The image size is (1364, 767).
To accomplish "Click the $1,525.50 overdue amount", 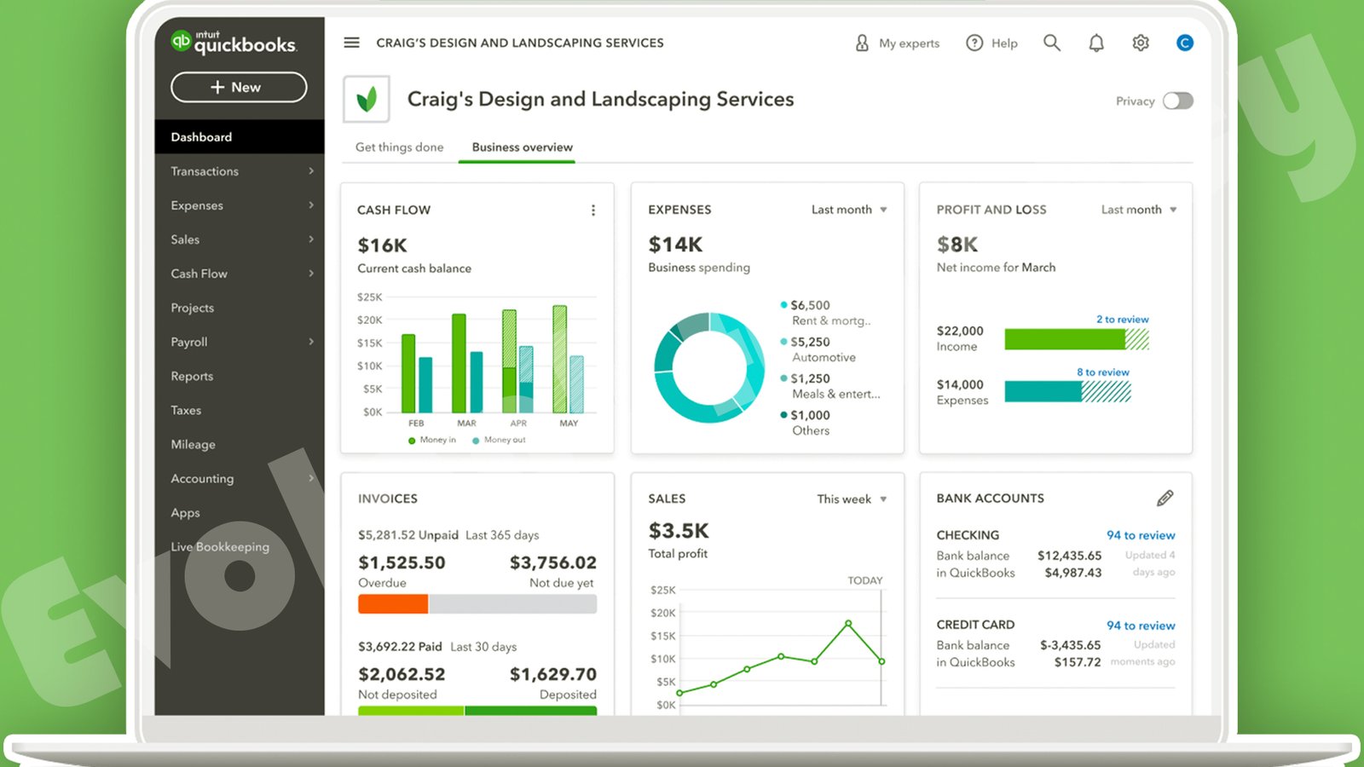I will pos(402,562).
